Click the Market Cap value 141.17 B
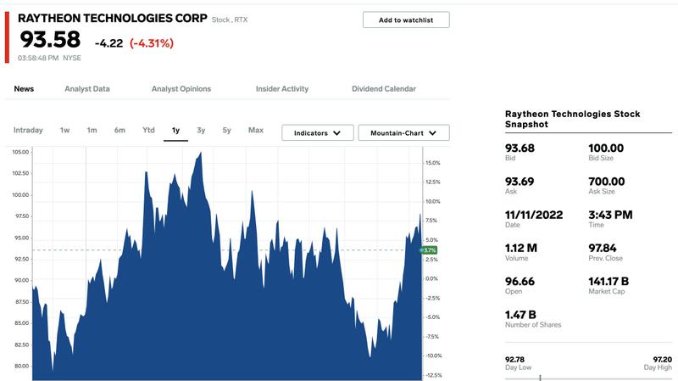 [609, 282]
